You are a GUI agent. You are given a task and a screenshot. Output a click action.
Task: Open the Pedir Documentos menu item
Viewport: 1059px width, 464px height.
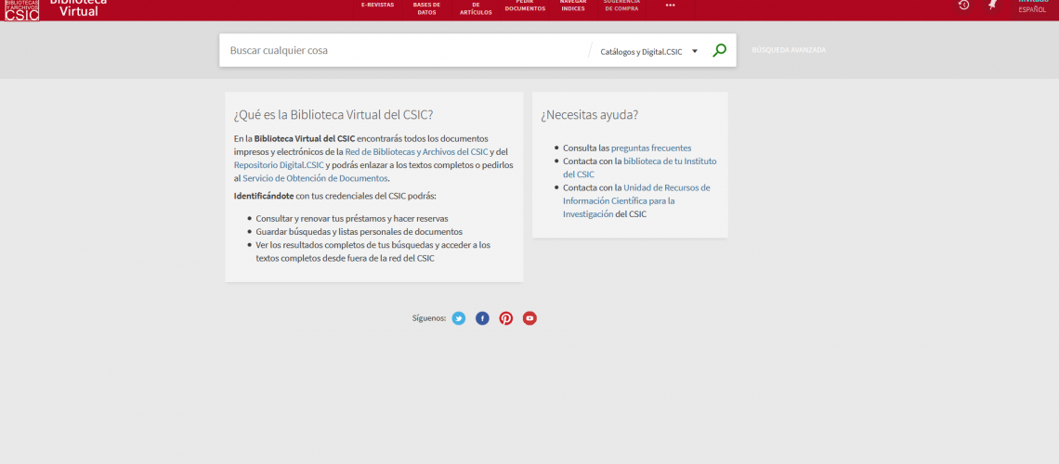pyautogui.click(x=525, y=6)
